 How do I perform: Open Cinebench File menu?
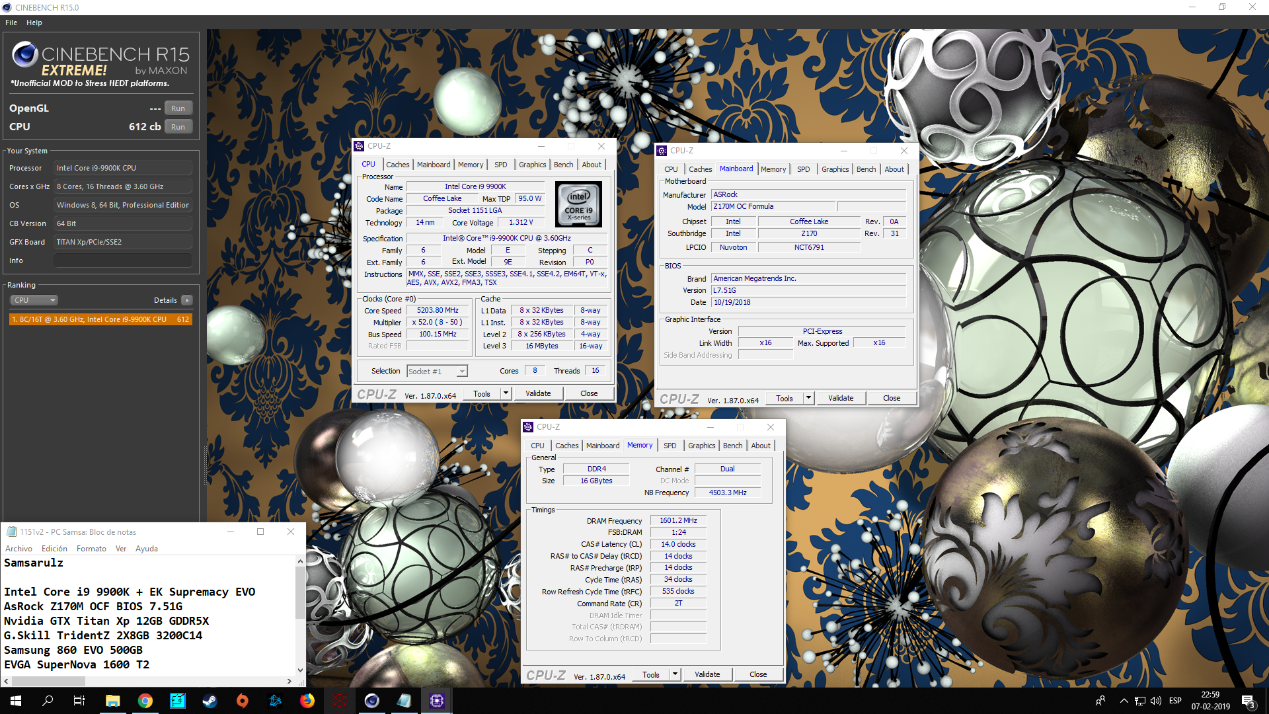[11, 22]
